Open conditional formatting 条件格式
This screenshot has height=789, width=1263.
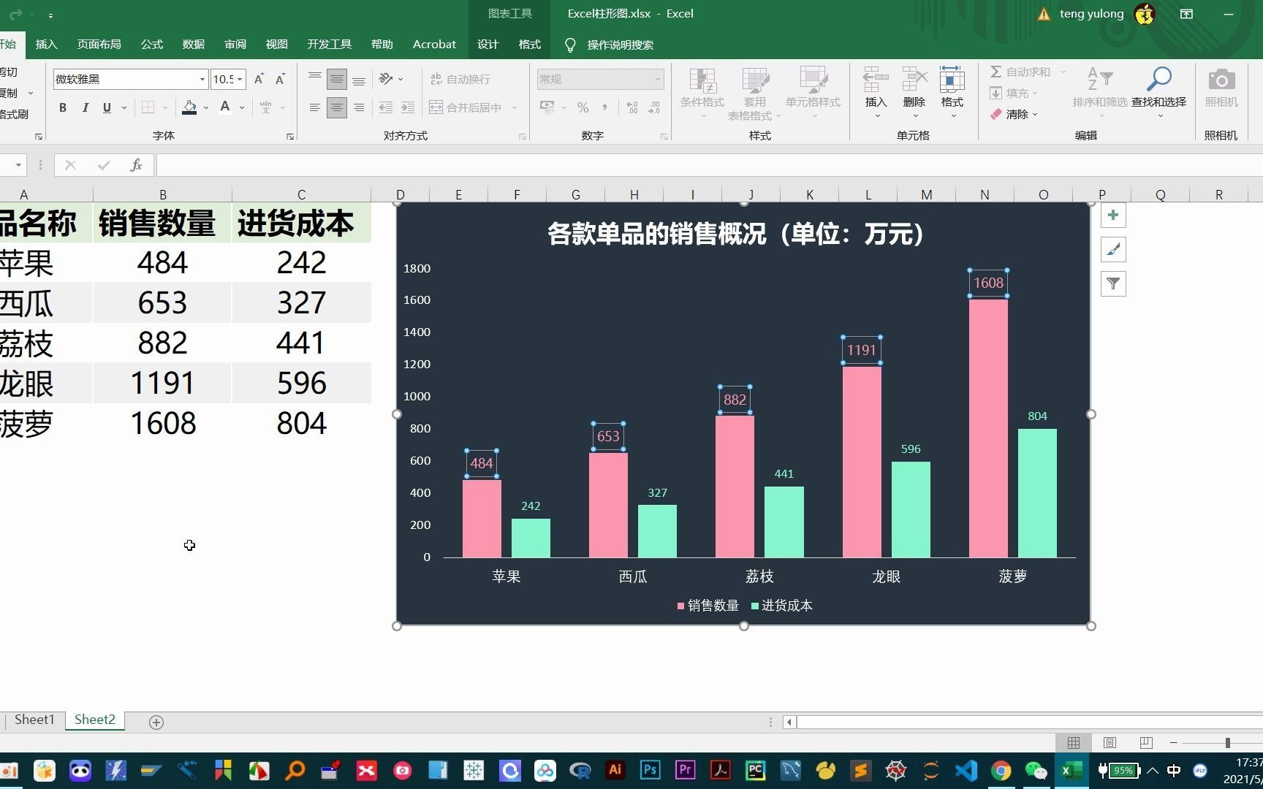702,94
